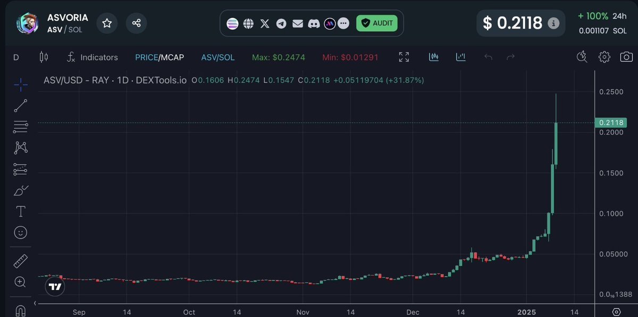Select the text annotation tool
The width and height of the screenshot is (638, 317).
[x=21, y=211]
